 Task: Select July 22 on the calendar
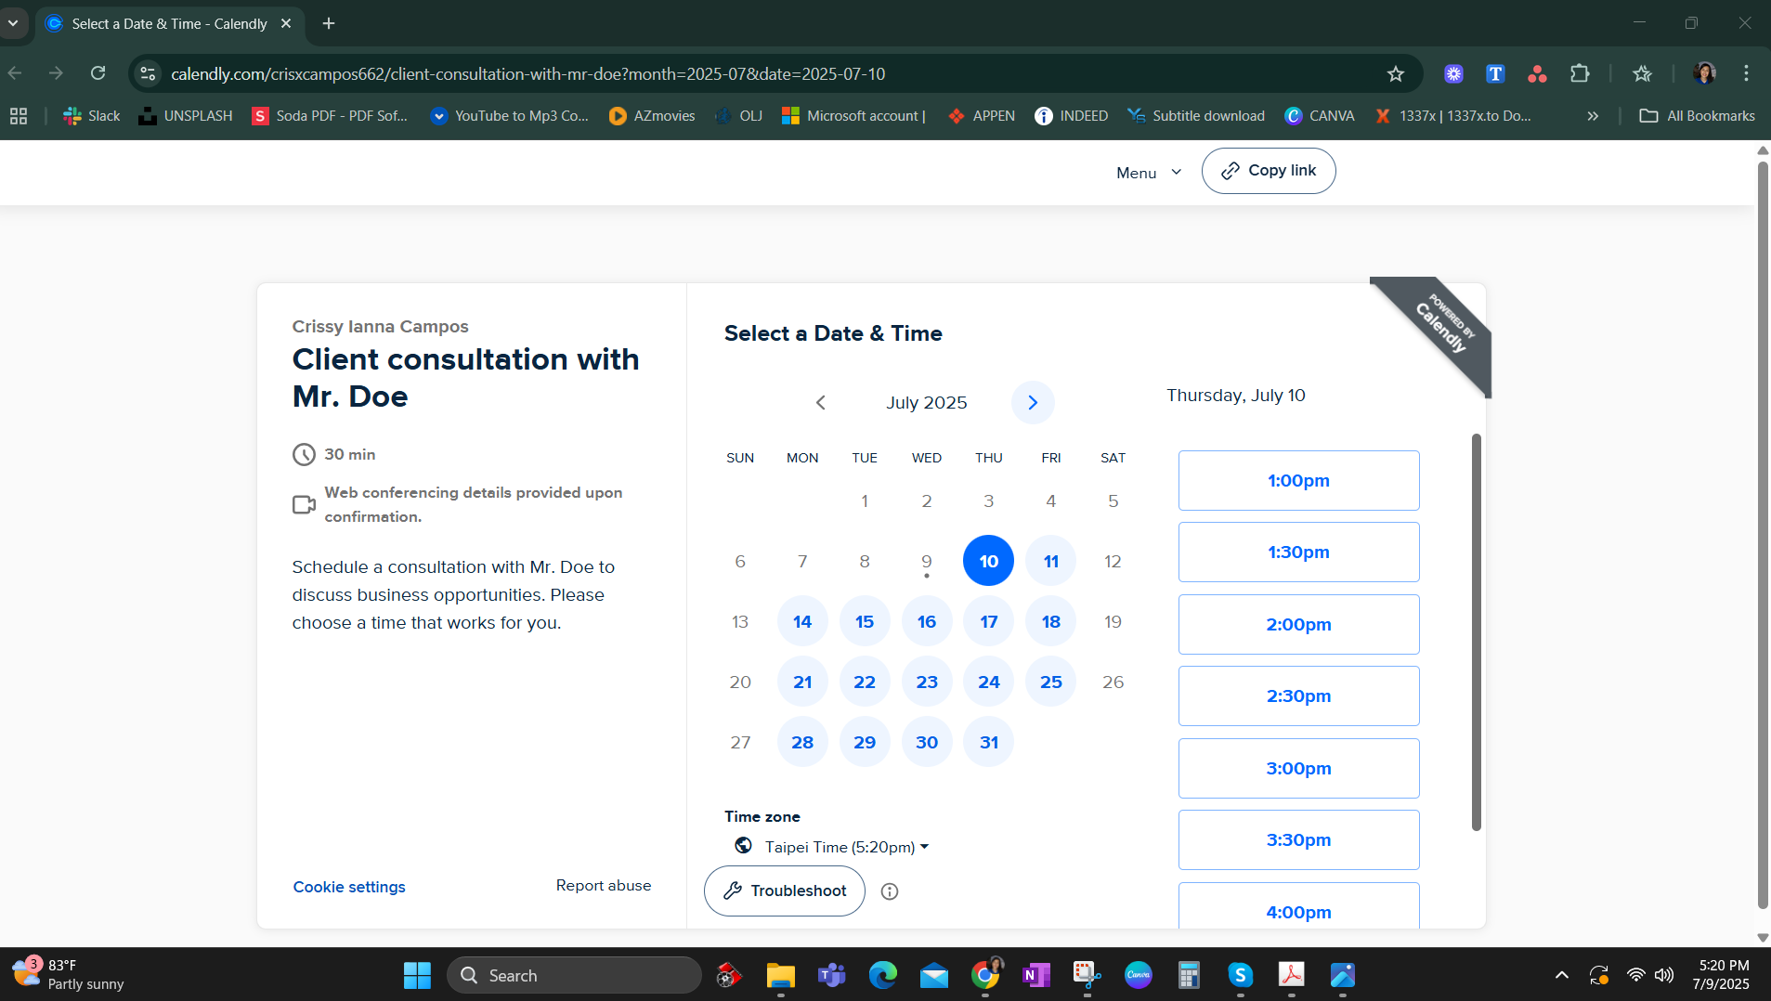point(864,682)
